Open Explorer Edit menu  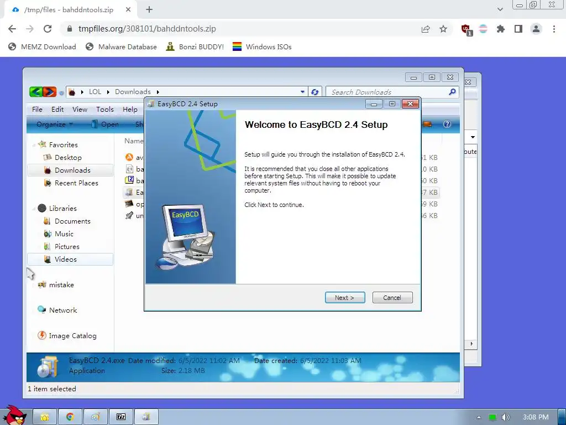tap(57, 109)
